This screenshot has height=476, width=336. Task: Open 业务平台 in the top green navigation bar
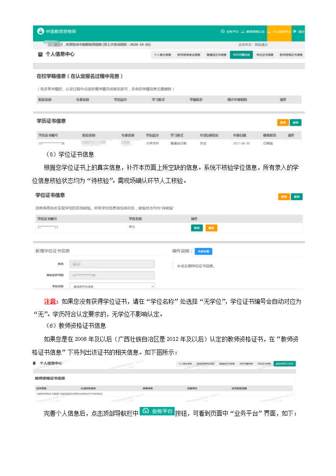point(230,32)
